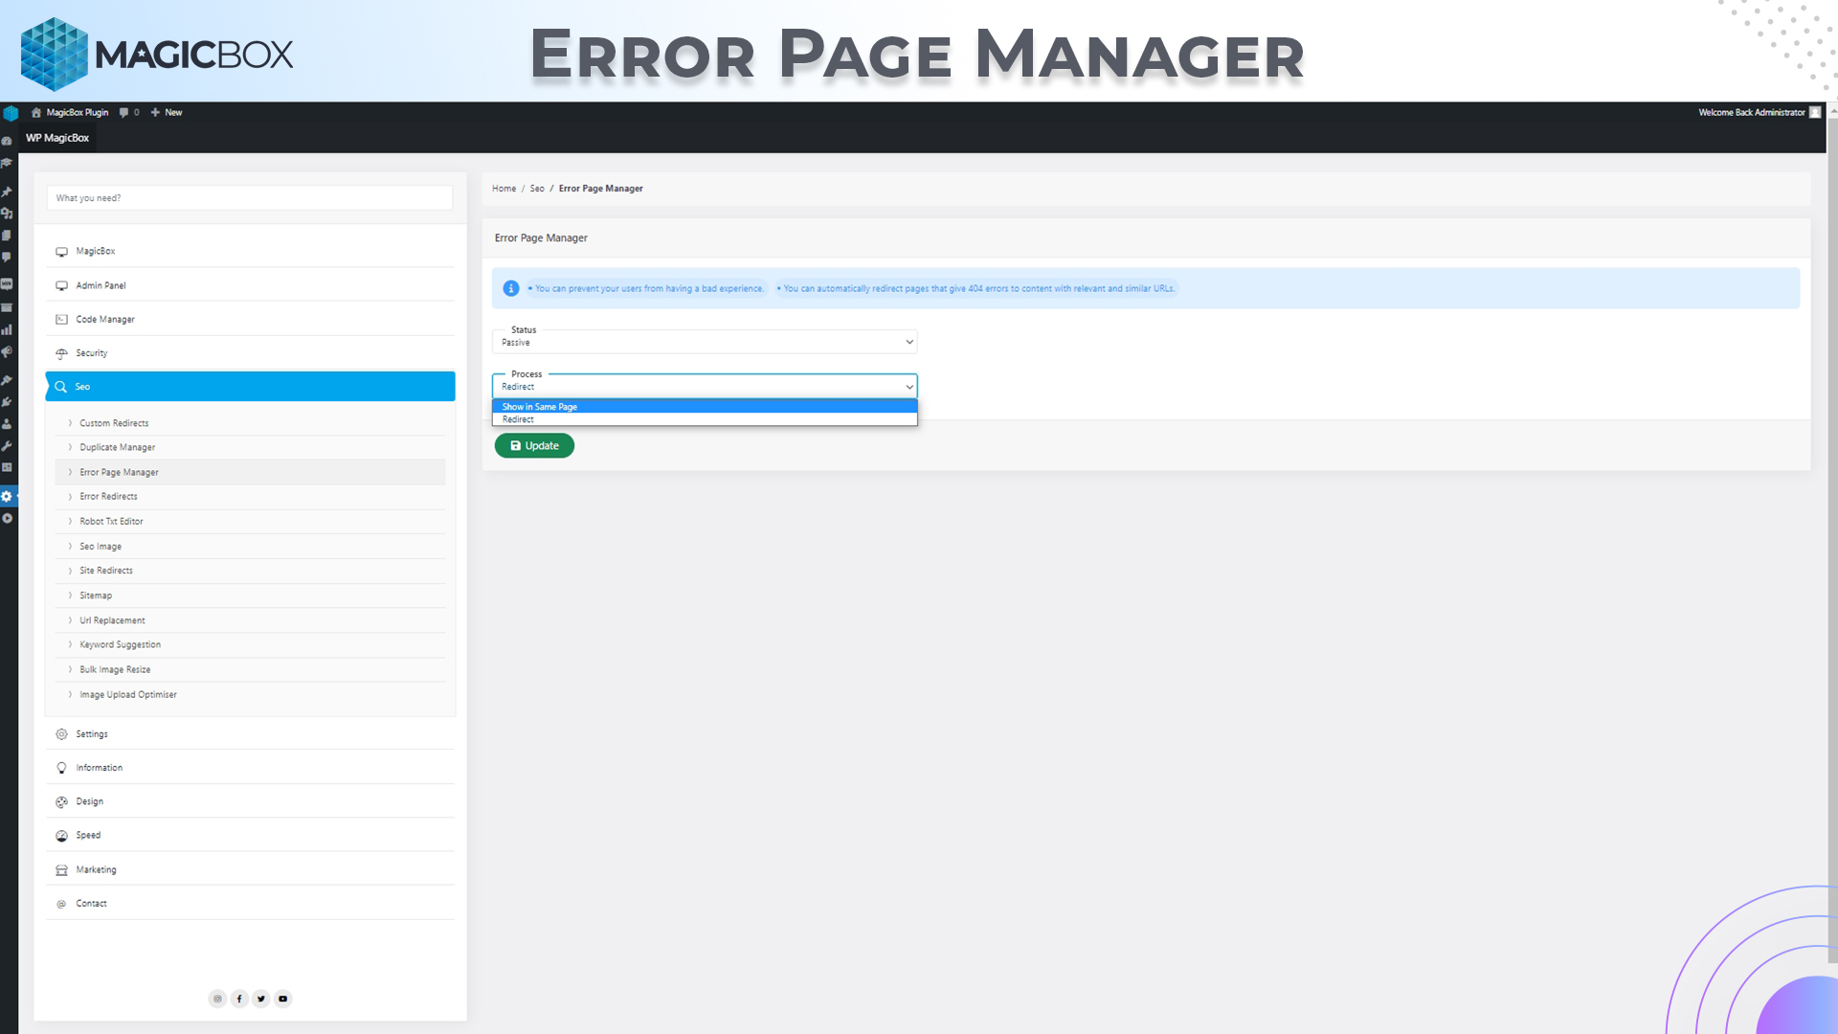
Task: Open the bar chart Analytics icon in rail
Action: point(7,329)
